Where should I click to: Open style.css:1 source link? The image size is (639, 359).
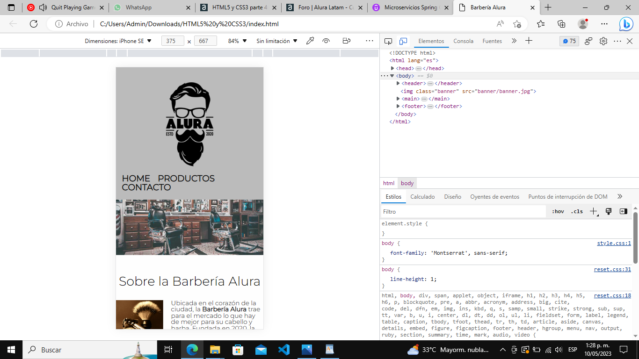(614, 244)
